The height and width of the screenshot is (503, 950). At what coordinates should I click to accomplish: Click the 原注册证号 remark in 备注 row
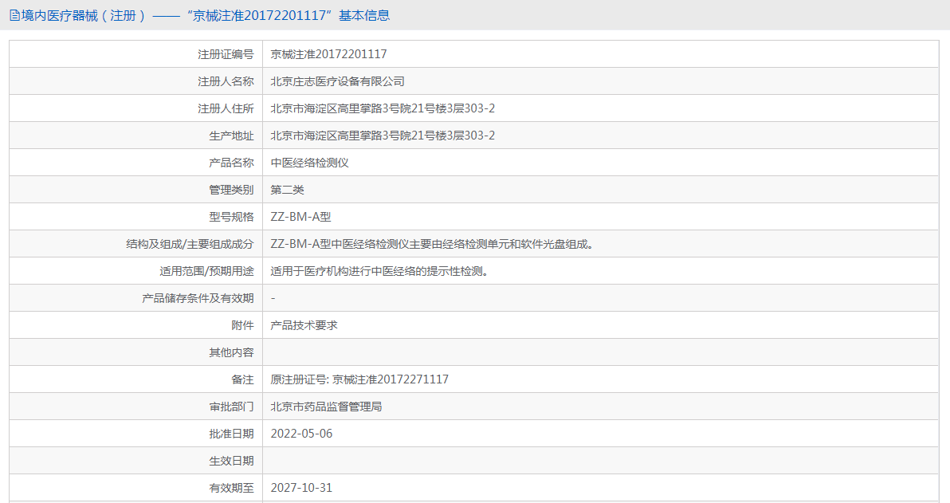click(x=359, y=379)
